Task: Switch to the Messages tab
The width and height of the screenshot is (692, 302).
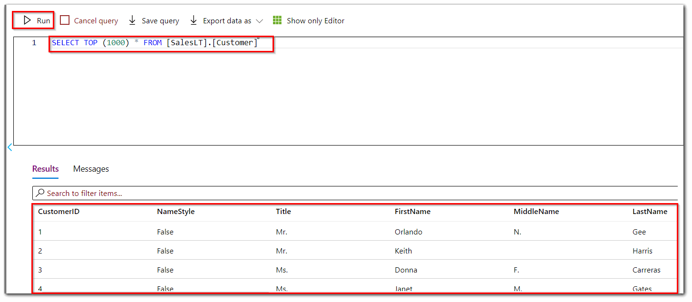Action: pyautogui.click(x=91, y=169)
